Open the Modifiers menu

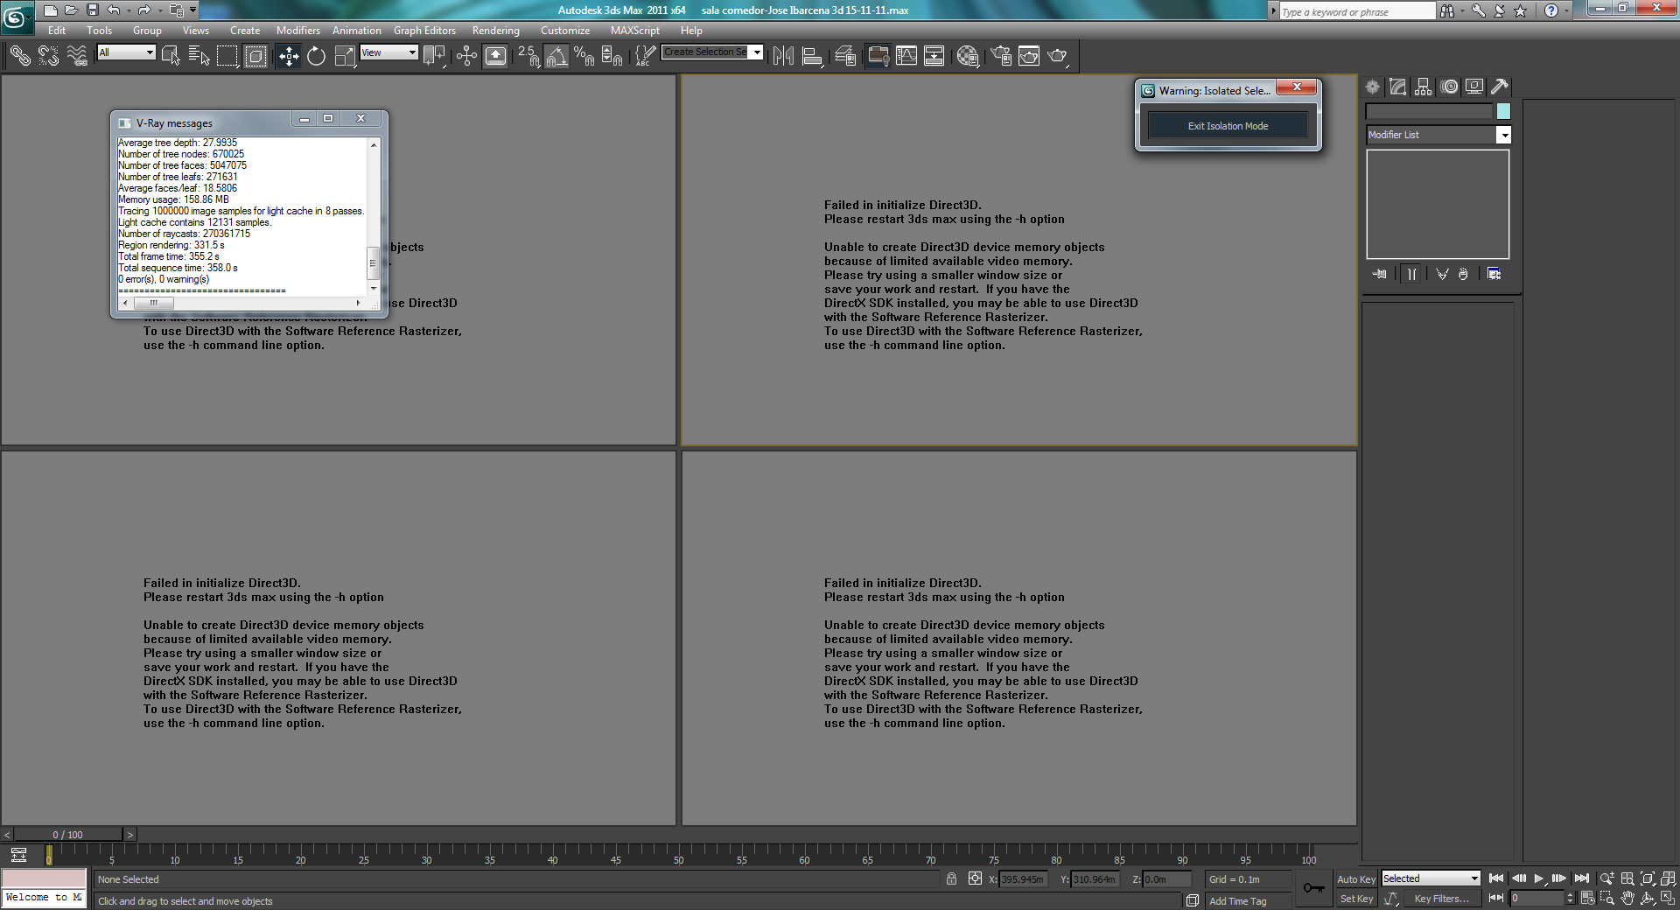[298, 31]
